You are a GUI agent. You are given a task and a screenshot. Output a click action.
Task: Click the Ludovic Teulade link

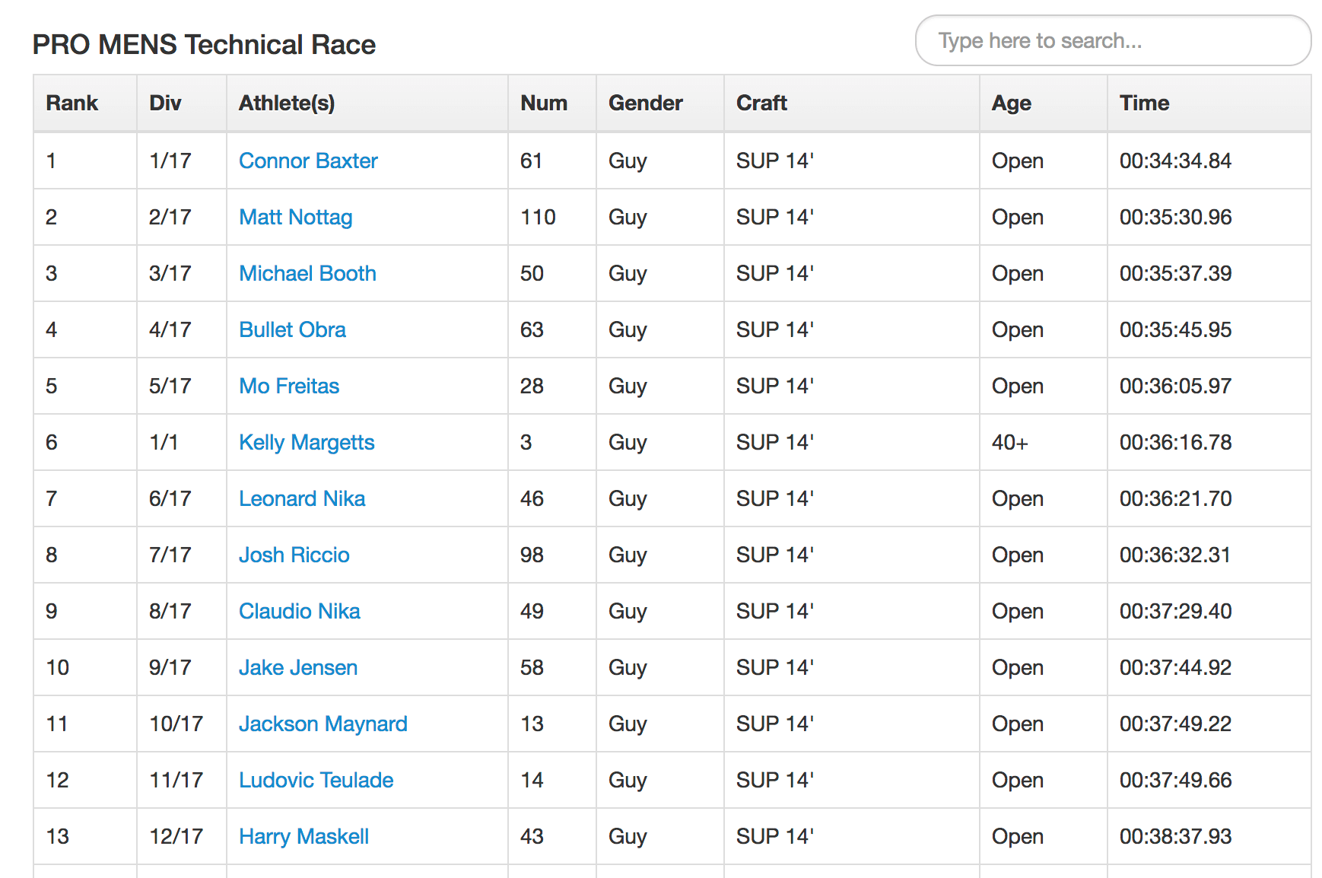tap(316, 780)
